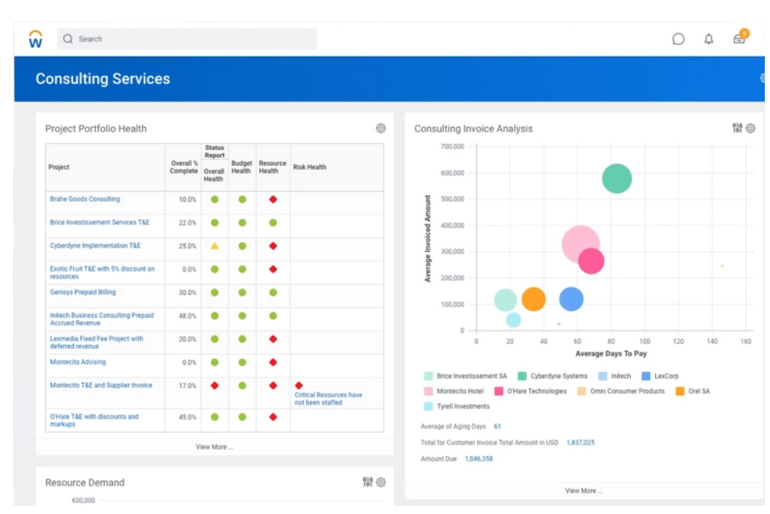The image size is (770, 514).
Task: Open the chat bubble assistant icon
Action: click(x=678, y=39)
